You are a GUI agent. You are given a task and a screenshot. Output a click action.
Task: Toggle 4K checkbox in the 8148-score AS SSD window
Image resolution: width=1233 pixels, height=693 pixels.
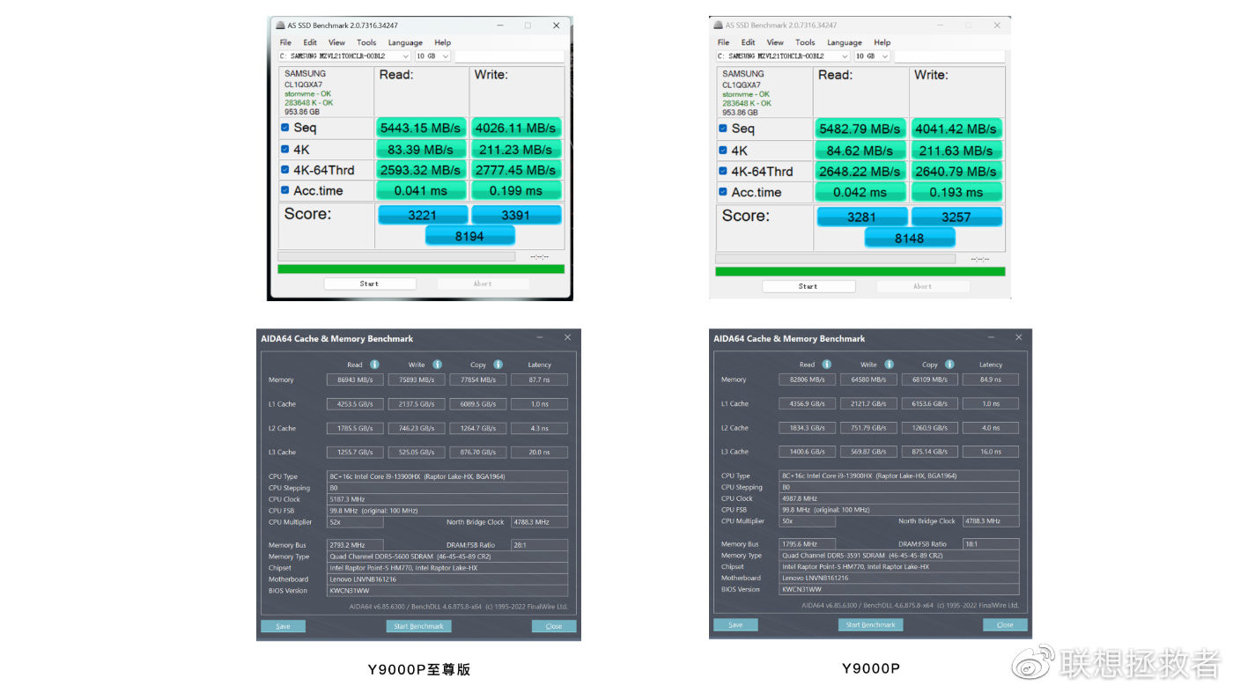point(723,150)
